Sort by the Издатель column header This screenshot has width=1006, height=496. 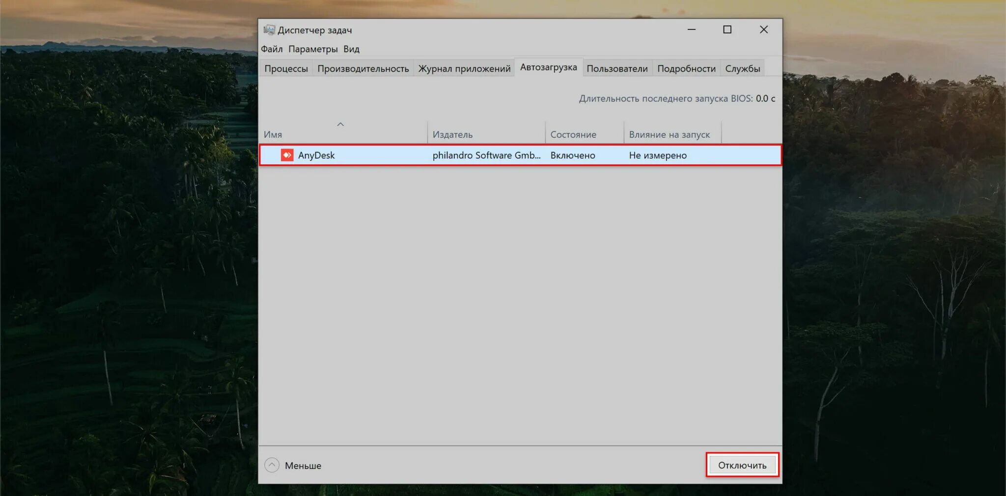pos(486,132)
